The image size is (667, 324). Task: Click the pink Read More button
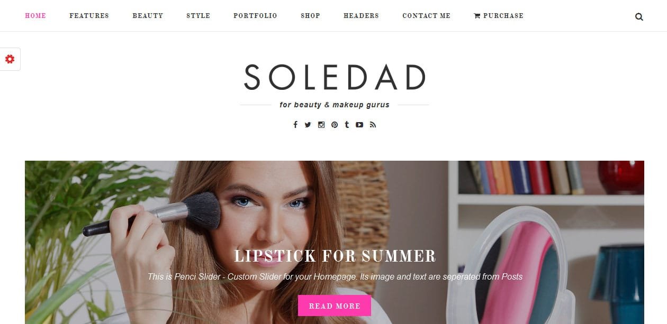(x=335, y=306)
